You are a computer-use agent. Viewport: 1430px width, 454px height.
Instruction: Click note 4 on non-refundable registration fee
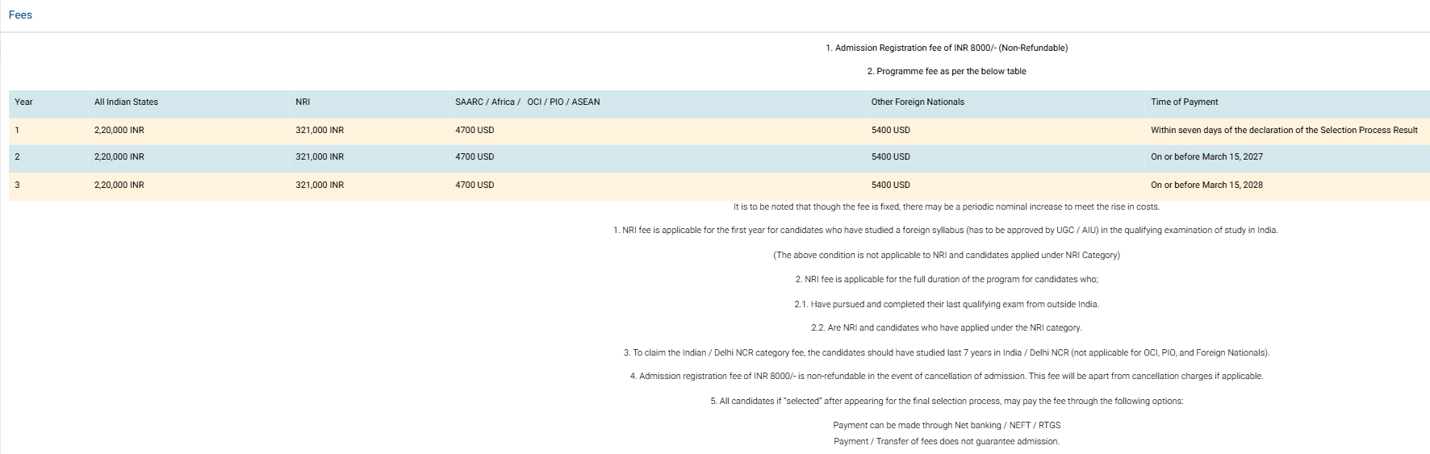coord(947,376)
